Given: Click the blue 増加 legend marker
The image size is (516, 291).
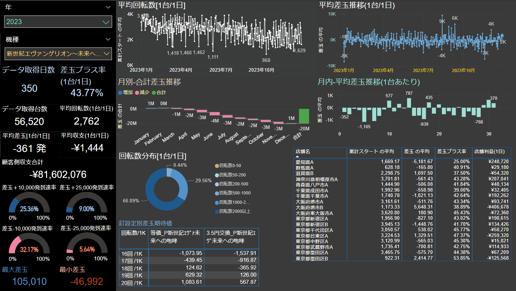Looking at the screenshot, I should (x=120, y=93).
